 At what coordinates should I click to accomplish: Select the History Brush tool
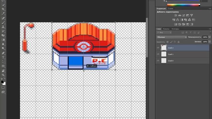(3, 31)
